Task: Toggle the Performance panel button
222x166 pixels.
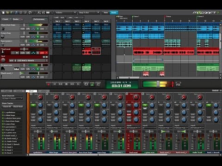Action: (x=39, y=19)
